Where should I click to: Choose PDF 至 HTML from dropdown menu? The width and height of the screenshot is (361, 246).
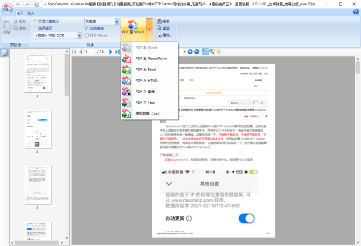tap(150, 80)
